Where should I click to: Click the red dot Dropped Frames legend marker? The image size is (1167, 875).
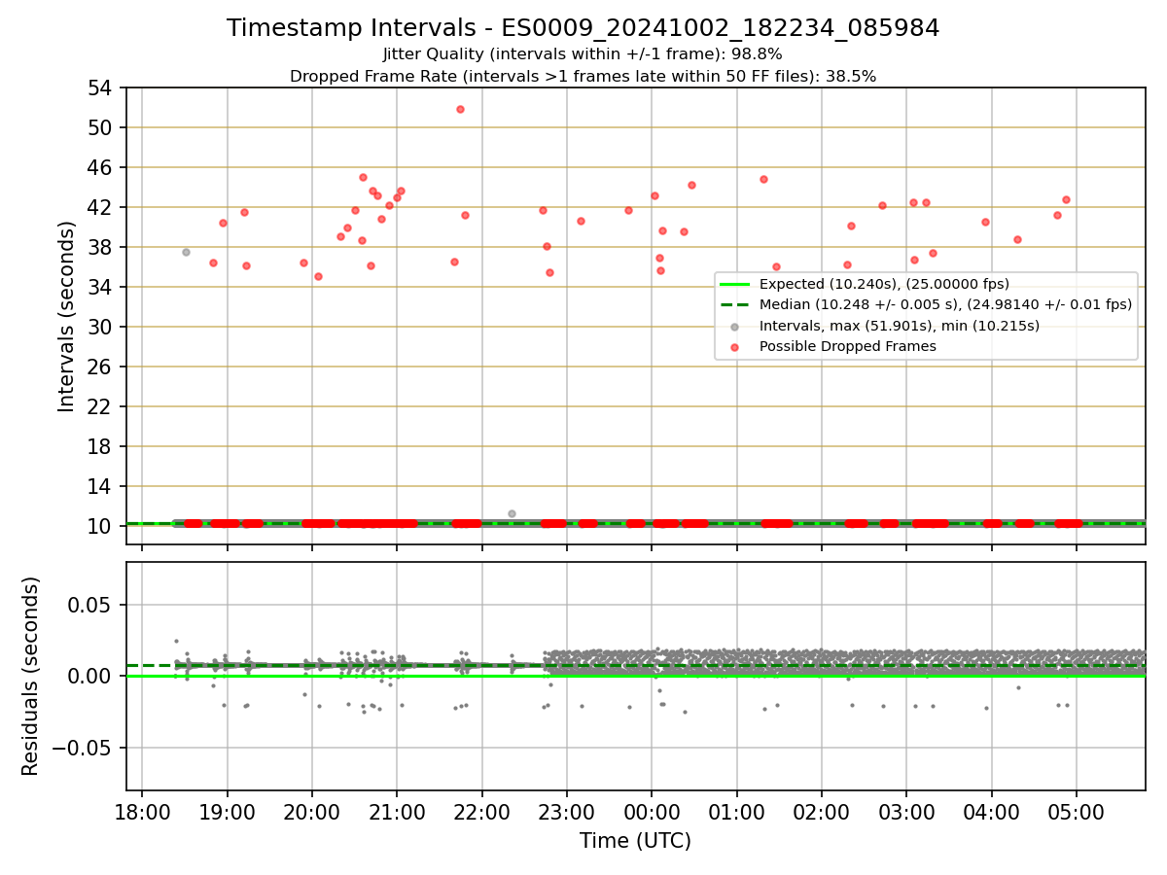[735, 346]
